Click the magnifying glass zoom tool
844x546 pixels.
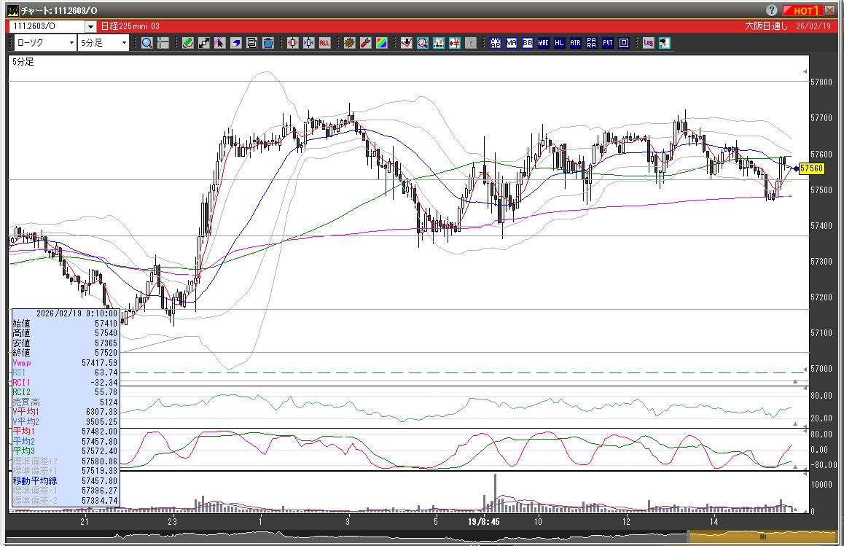(x=147, y=43)
